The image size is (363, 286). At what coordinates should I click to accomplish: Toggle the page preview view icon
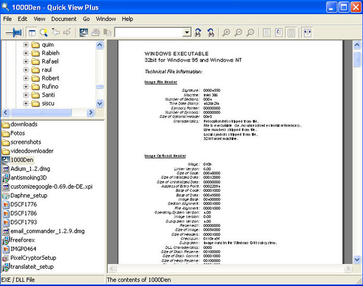[x=291, y=33]
